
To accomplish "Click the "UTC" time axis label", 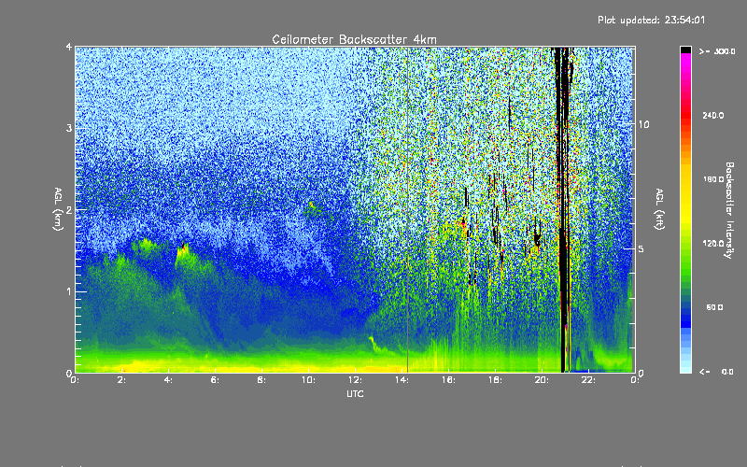I will tap(355, 393).
